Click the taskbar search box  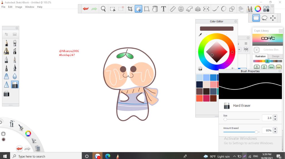coord(46,156)
